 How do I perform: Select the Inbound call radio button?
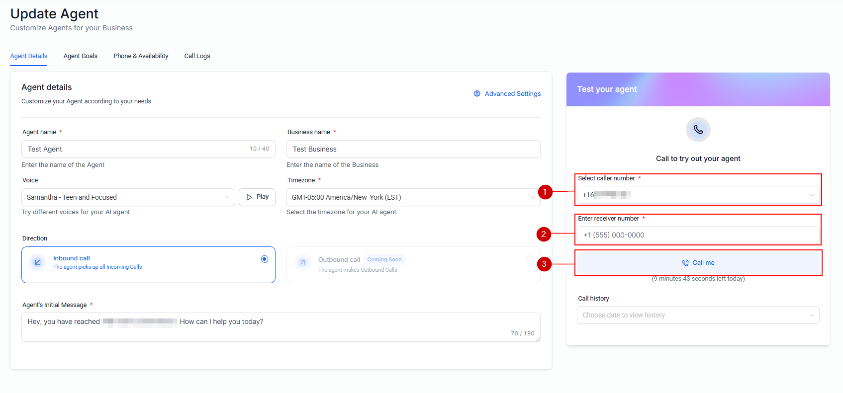pyautogui.click(x=265, y=259)
